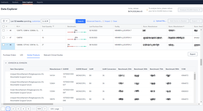The width and height of the screenshot is (203, 111).
Task: Select the Data Explorer tab
Action: [x=27, y=2]
